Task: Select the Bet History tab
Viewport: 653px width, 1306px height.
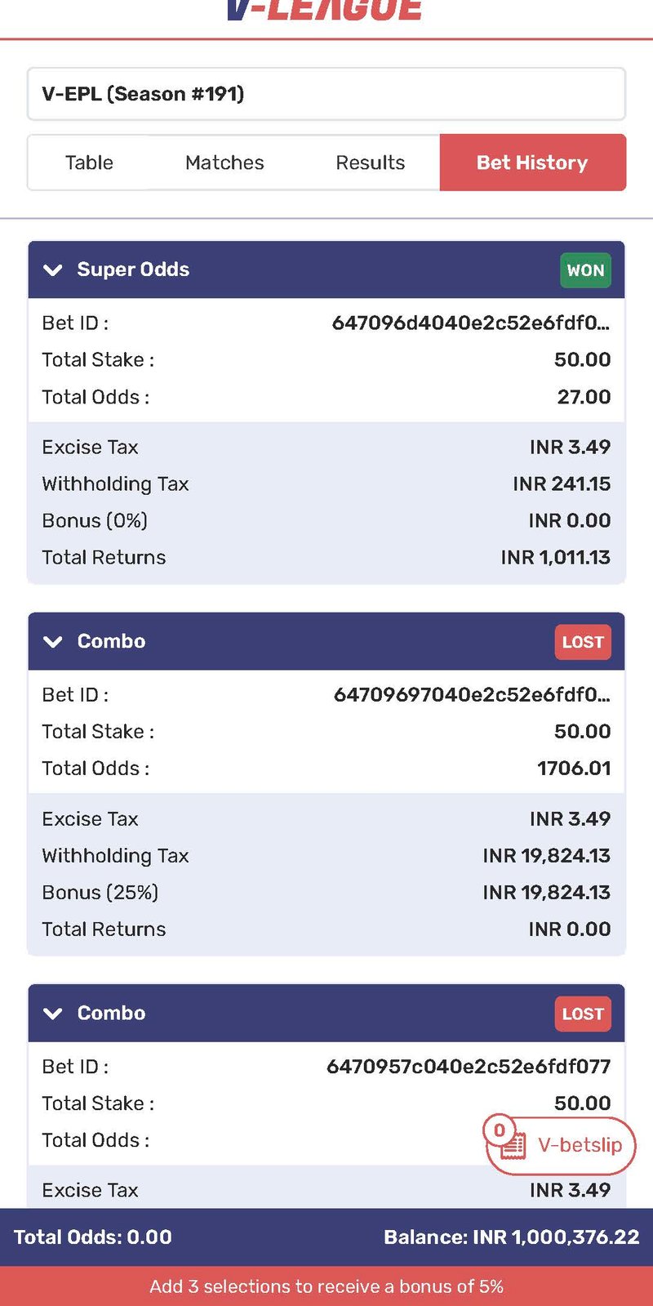Action: pyautogui.click(x=532, y=163)
